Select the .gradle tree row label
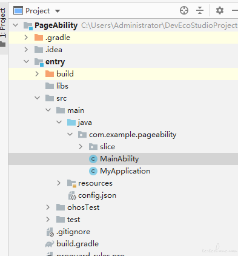The height and width of the screenshot is (256, 238). click(58, 38)
